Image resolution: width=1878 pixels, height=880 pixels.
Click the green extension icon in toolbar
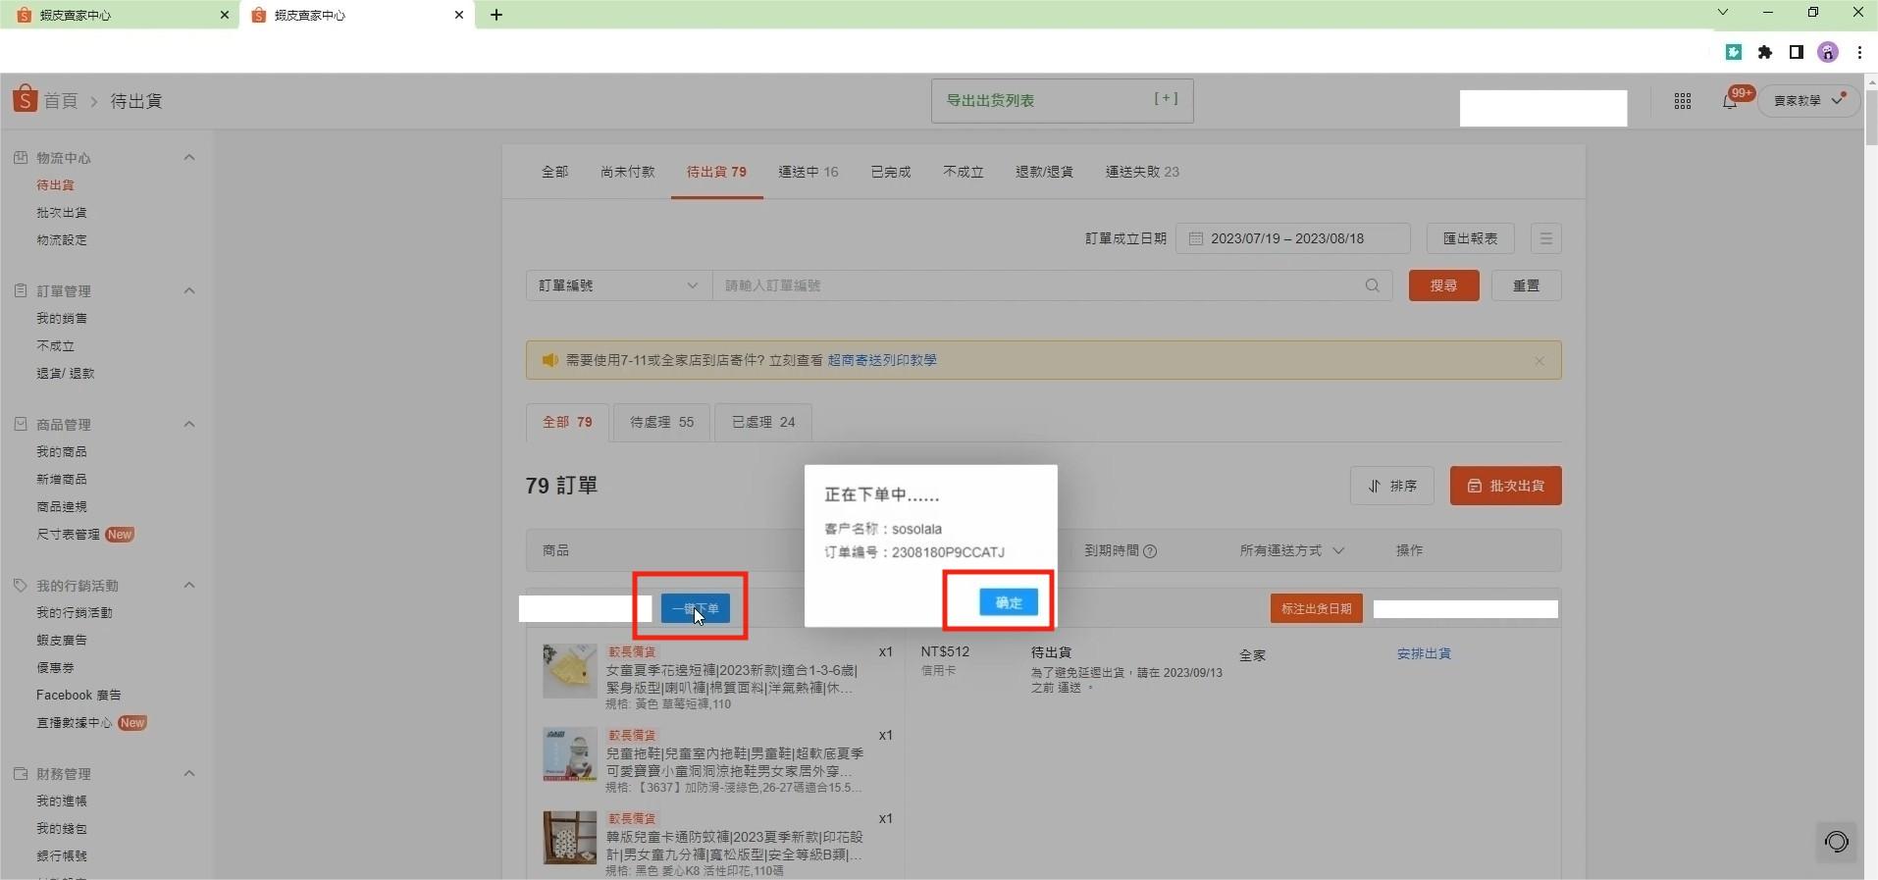tap(1733, 52)
